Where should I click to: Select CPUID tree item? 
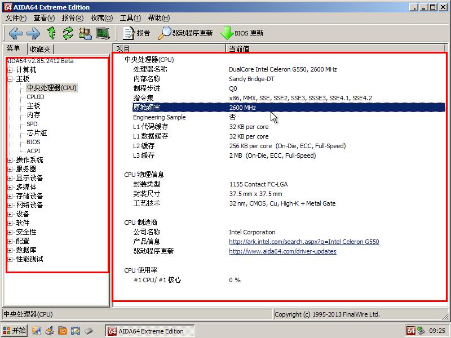(x=36, y=97)
